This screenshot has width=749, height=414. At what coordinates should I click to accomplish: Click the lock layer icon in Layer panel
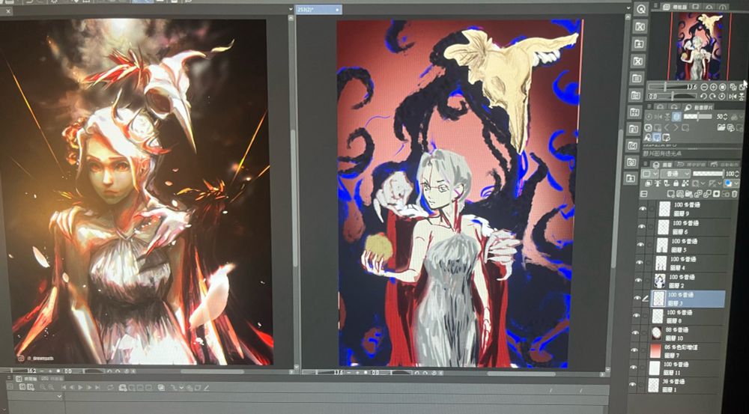coord(676,183)
